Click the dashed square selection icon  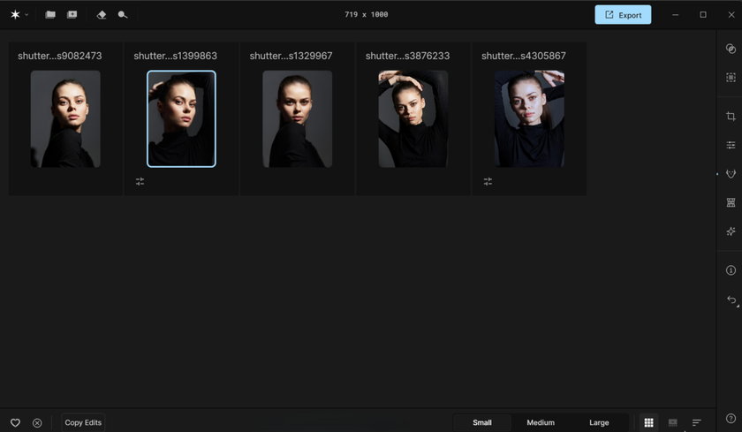click(731, 77)
